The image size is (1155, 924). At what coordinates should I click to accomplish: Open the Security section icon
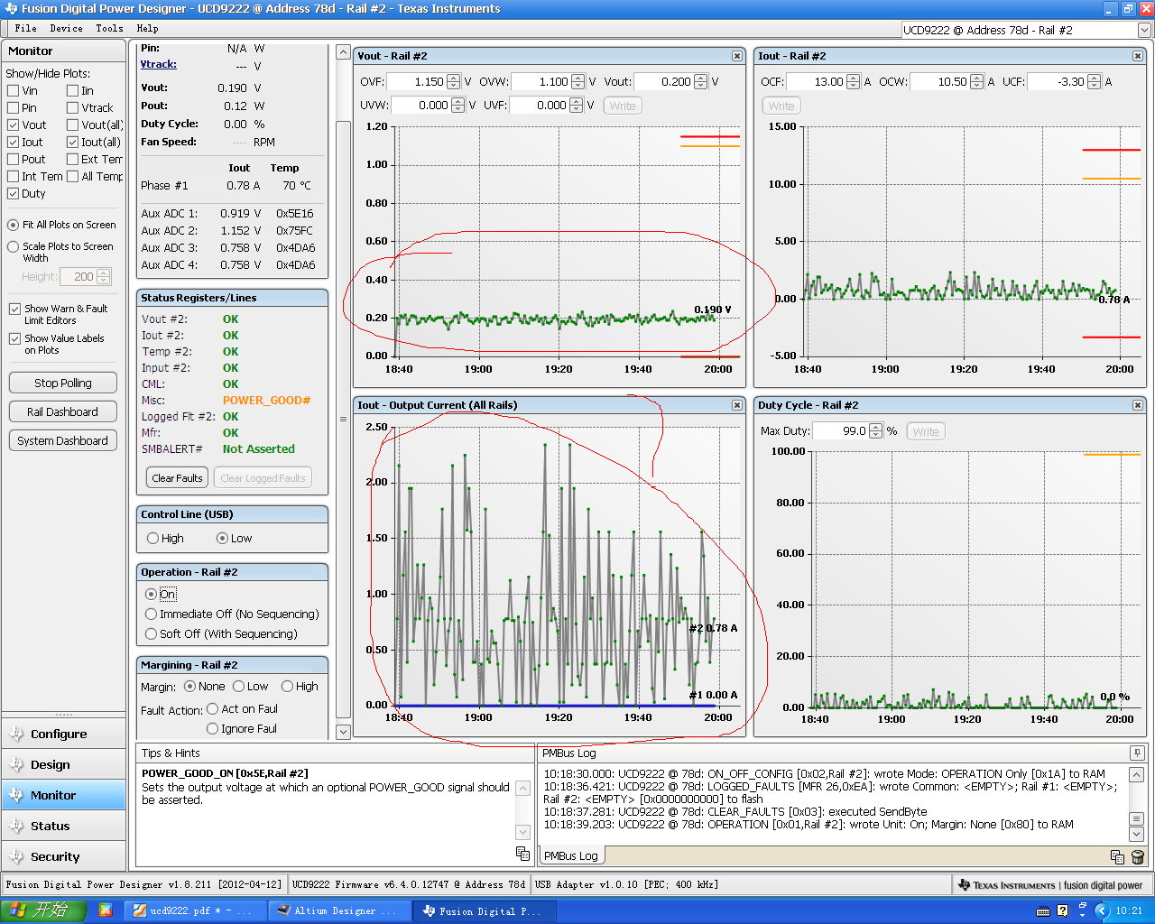pos(16,856)
